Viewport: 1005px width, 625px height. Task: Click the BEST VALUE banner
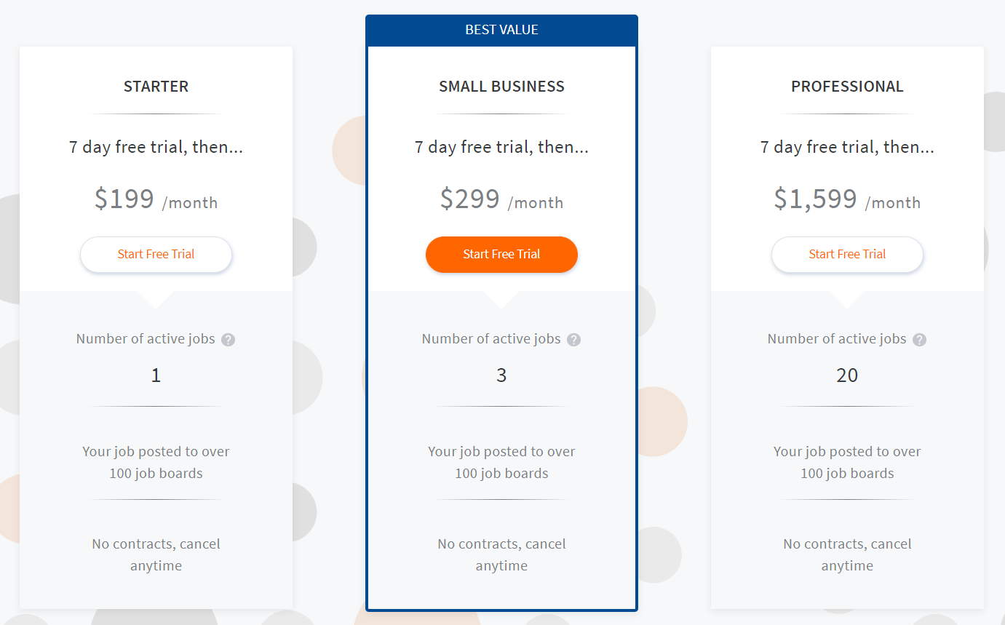(x=501, y=31)
